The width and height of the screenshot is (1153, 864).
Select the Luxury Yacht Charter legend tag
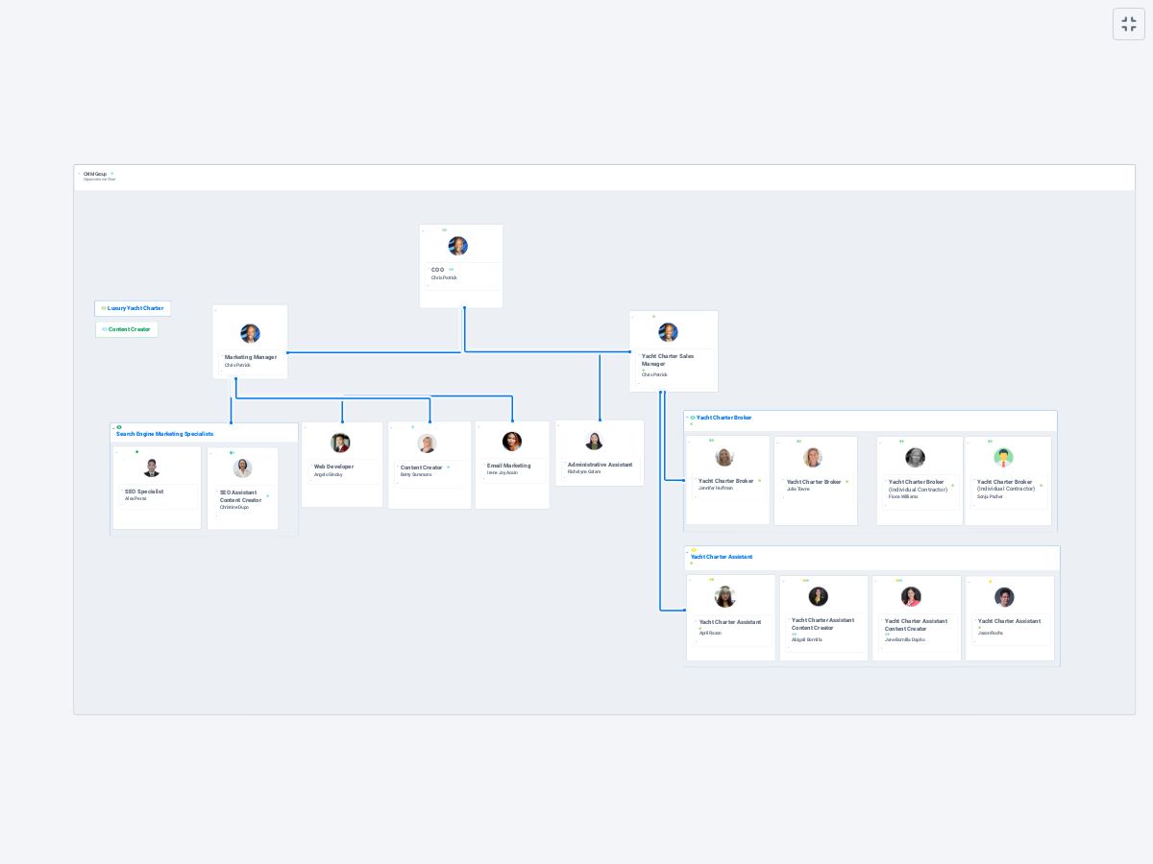pos(133,308)
